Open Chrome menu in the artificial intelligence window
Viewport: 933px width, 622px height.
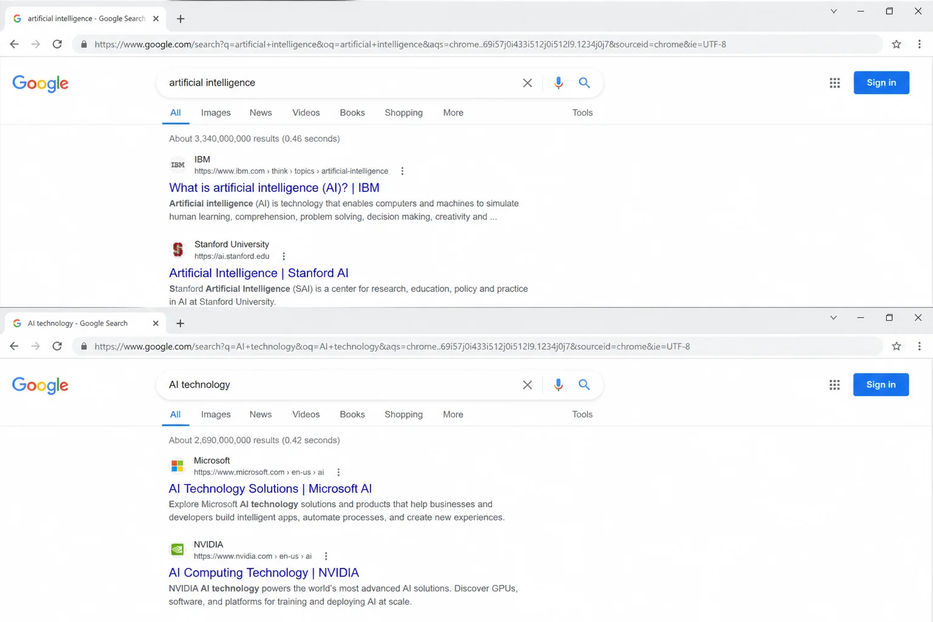[919, 44]
